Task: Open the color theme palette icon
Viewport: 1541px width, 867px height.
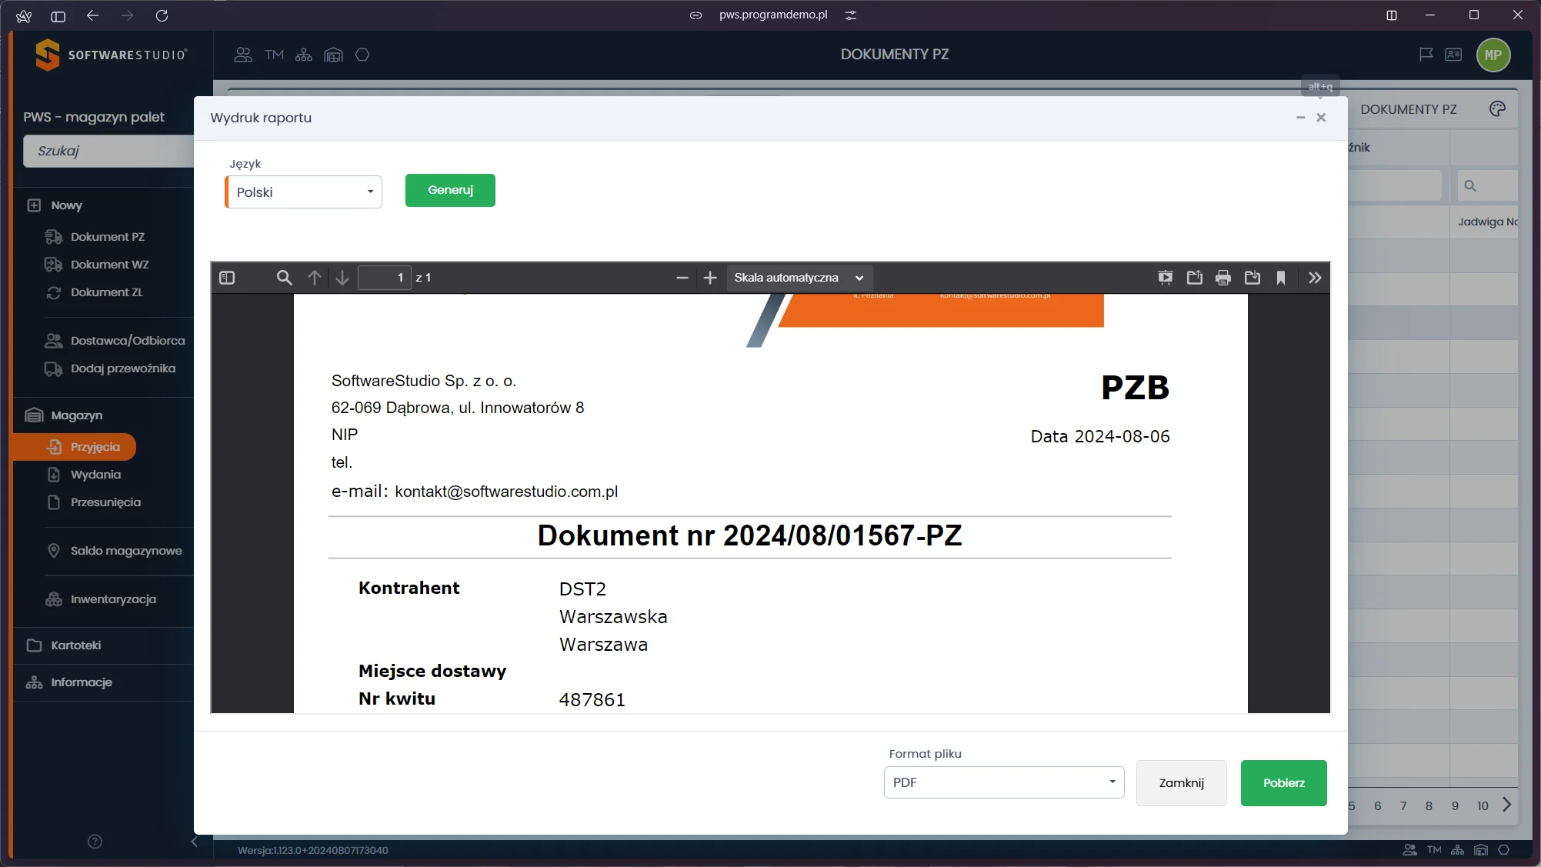Action: pos(1497,109)
